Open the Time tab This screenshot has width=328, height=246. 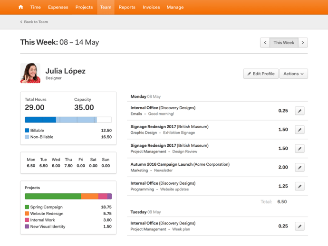[x=36, y=7]
